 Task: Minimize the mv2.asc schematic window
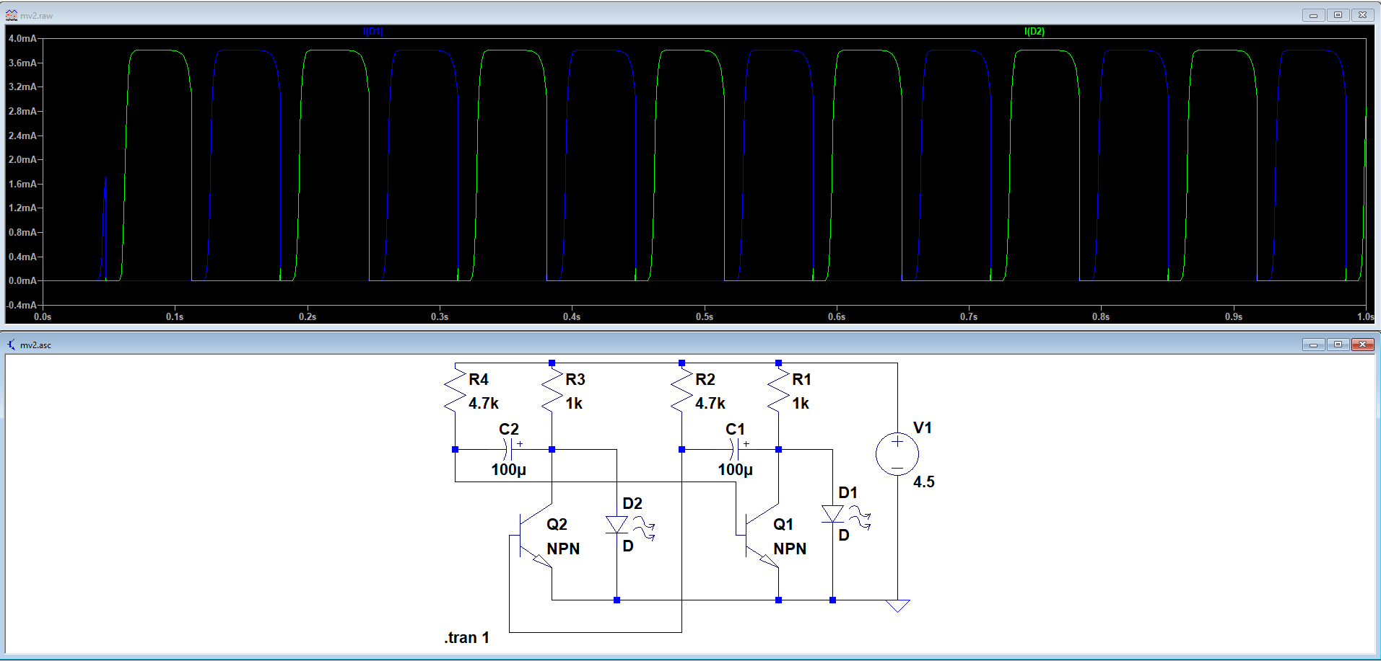[x=1313, y=345]
